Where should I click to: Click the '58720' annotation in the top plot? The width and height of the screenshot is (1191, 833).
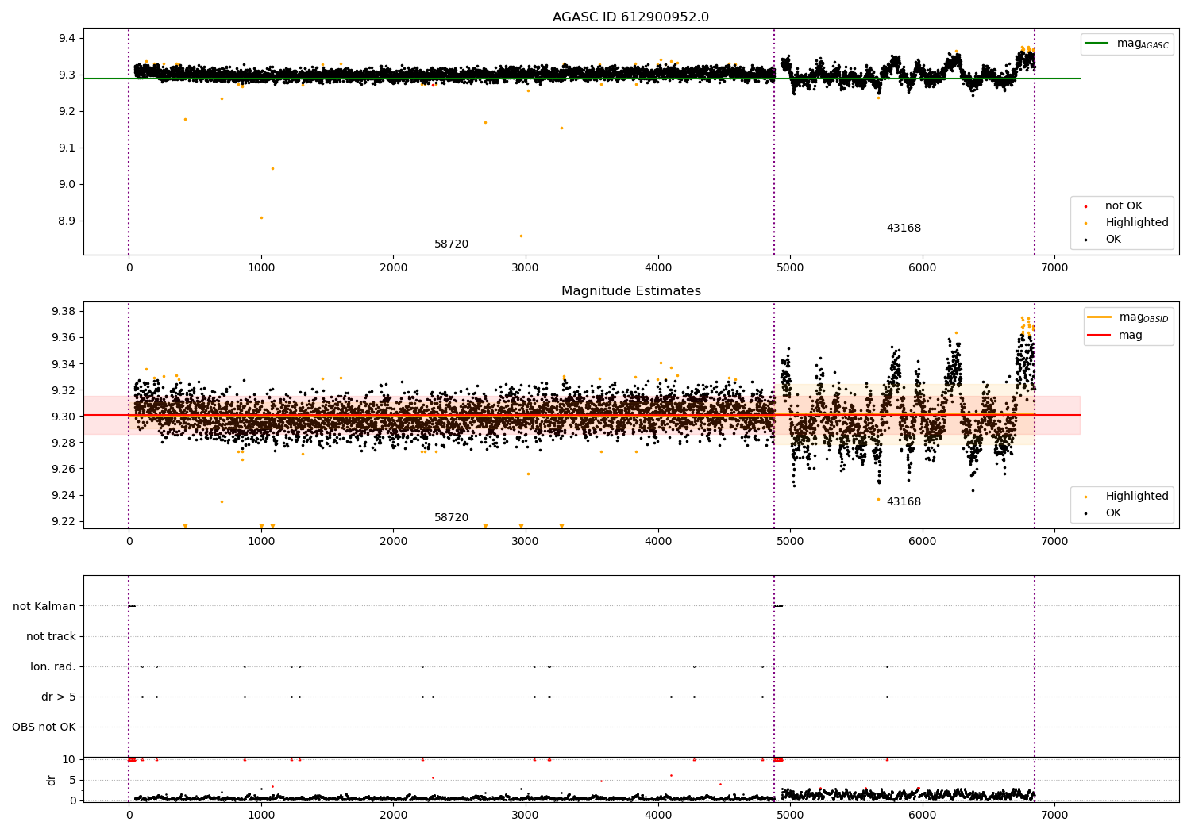point(451,244)
